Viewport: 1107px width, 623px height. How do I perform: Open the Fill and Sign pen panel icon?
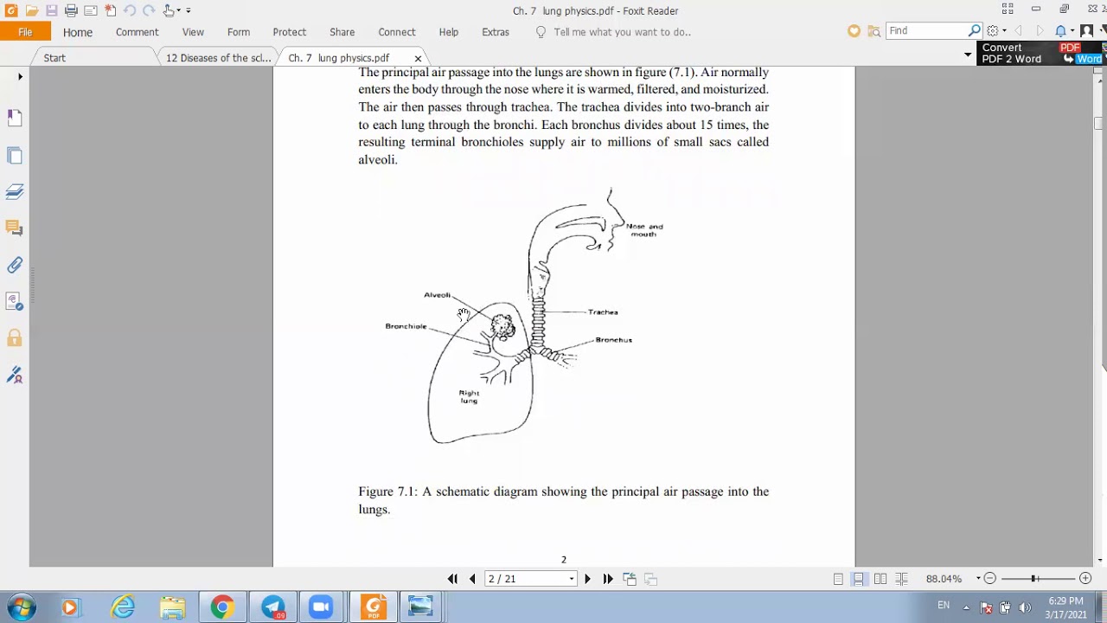pos(15,376)
